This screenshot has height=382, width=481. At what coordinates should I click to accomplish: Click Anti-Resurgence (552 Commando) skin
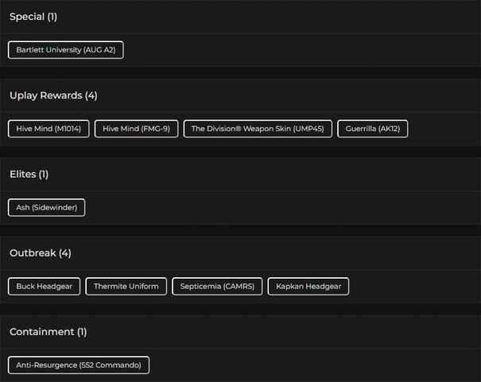coord(79,365)
